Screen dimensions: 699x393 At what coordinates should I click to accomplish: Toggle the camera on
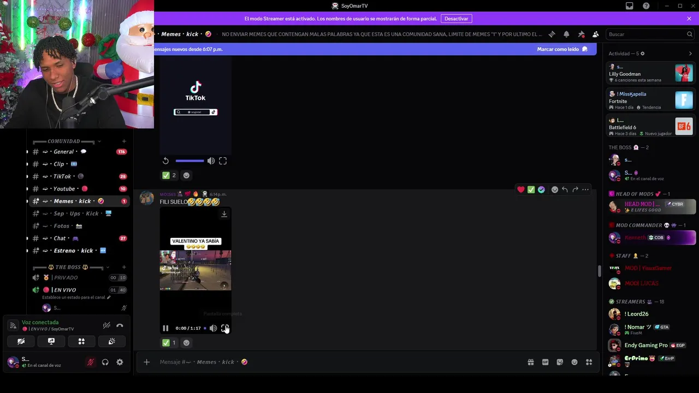21,341
